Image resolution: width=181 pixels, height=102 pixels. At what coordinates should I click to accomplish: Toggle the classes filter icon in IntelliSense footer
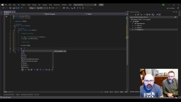click(x=29, y=70)
